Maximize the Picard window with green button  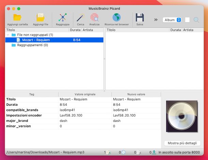click(x=19, y=9)
